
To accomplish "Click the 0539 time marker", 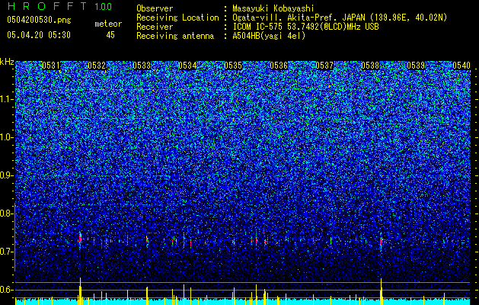I will [416, 66].
